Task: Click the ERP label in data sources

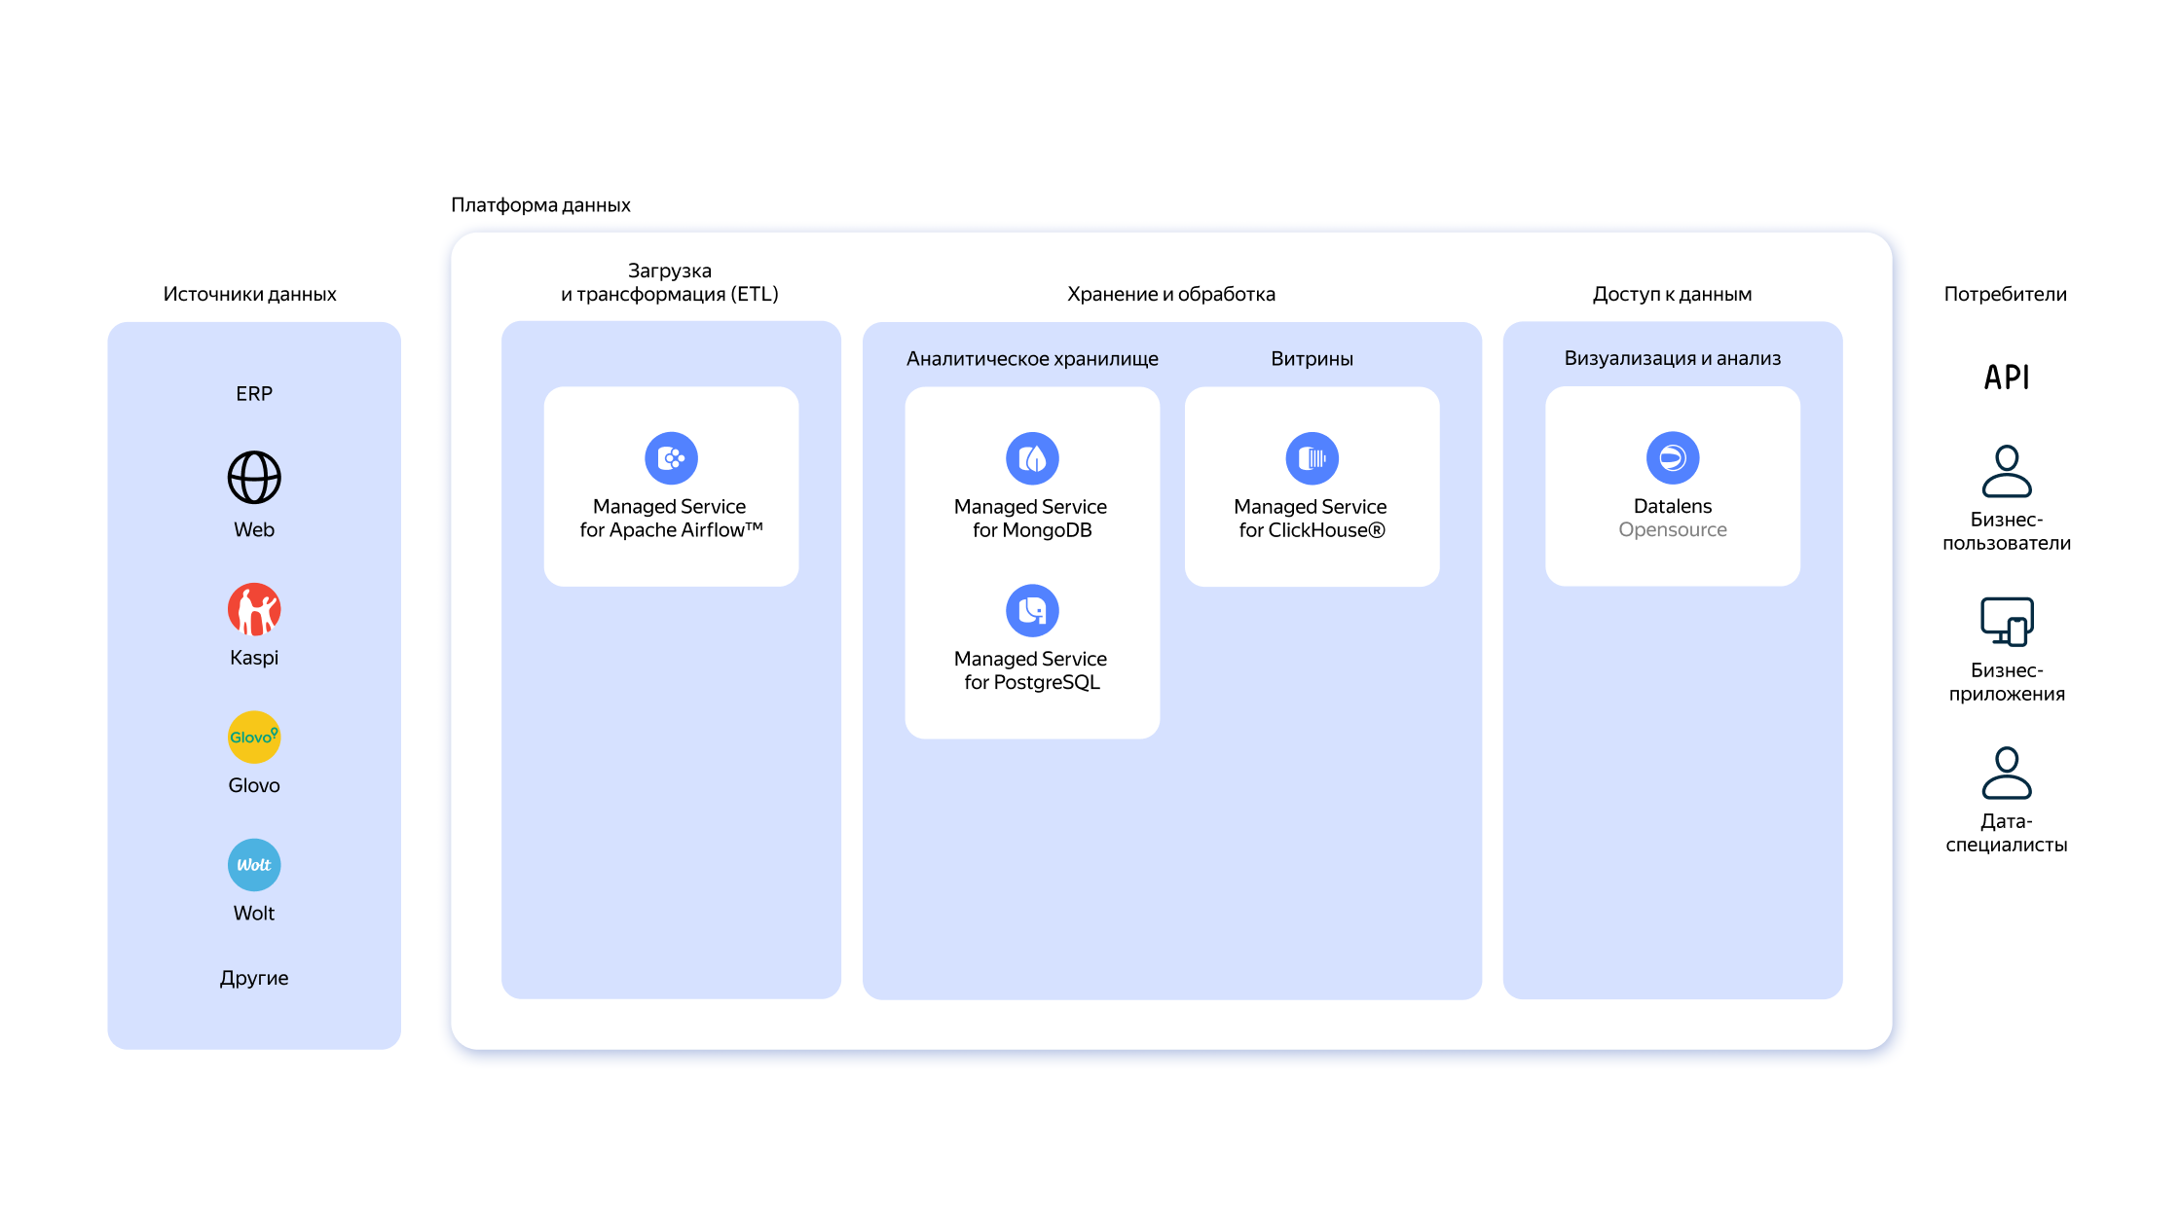Action: tap(254, 394)
